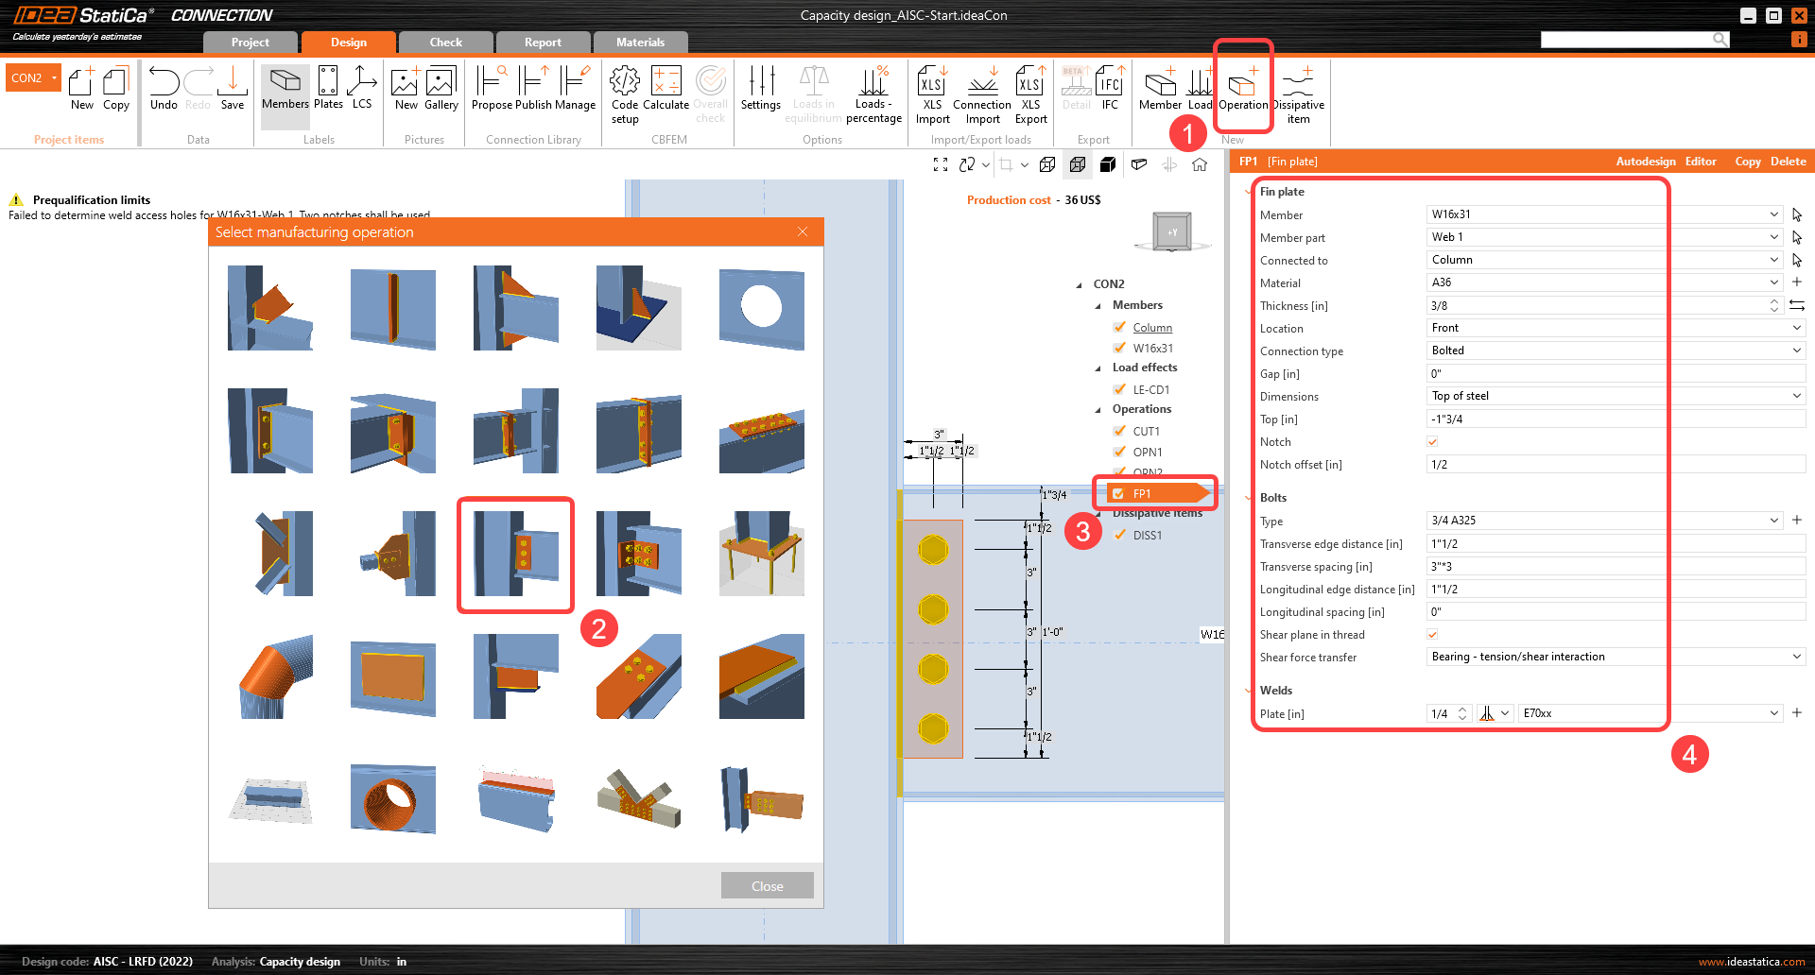Viewport: 1815px width, 975px height.
Task: Disable the Notch option for the fin plate
Action: tap(1432, 441)
